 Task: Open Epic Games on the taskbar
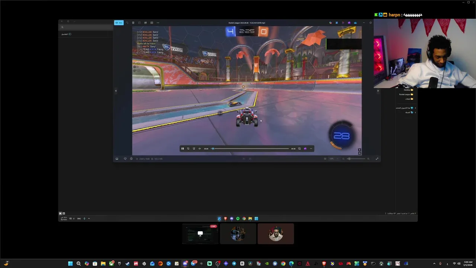click(x=119, y=264)
